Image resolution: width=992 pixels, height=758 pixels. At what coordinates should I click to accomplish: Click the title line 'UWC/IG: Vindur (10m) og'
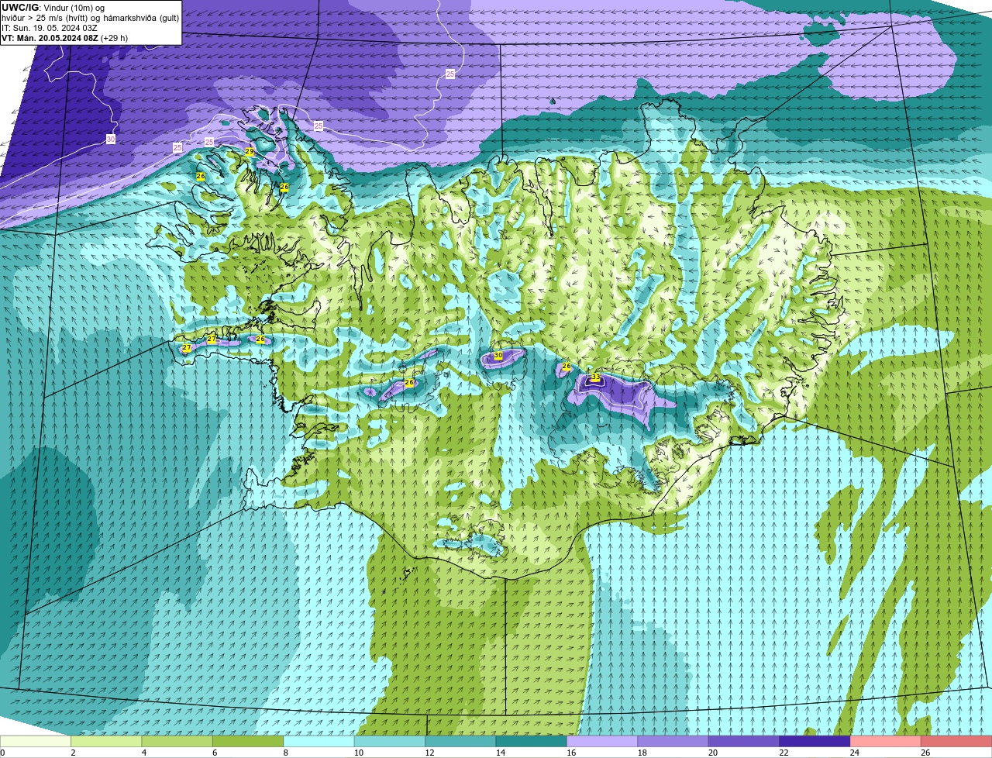(x=53, y=8)
